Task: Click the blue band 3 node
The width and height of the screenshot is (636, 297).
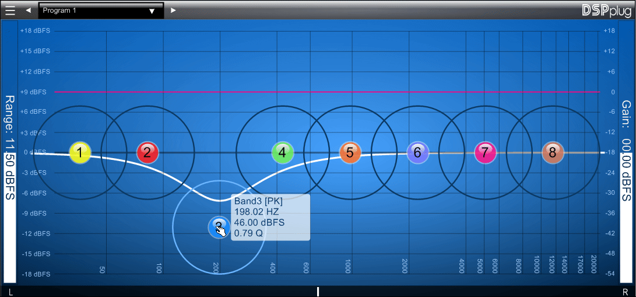Action: (219, 226)
